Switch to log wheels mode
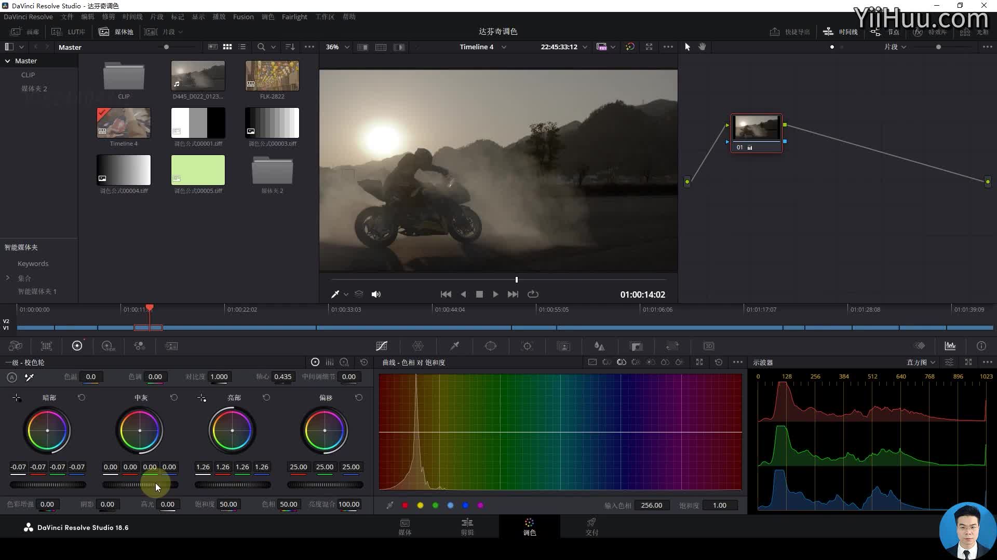The image size is (997, 560). [x=344, y=362]
